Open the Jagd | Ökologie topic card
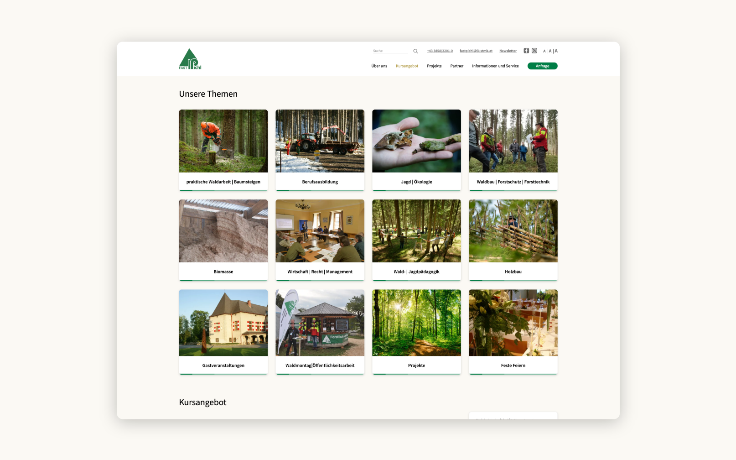736x460 pixels. pos(416,150)
